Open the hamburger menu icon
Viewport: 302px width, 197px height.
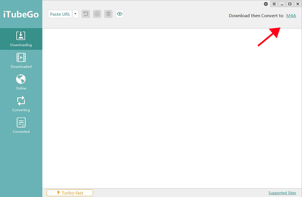point(274,4)
